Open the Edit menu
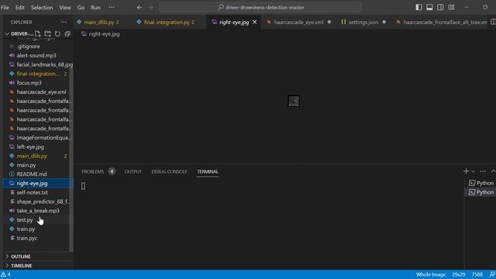The image size is (496, 279). click(19, 7)
